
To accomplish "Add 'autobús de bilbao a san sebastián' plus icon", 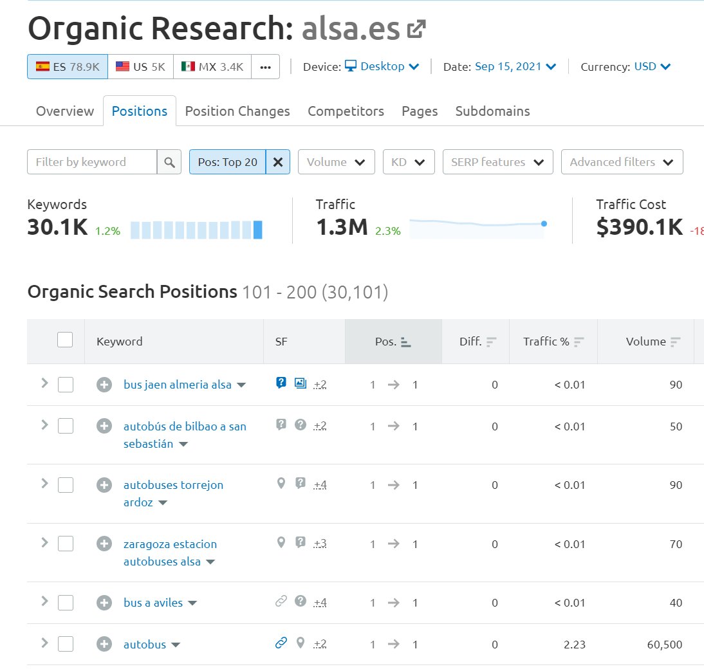I will 104,426.
